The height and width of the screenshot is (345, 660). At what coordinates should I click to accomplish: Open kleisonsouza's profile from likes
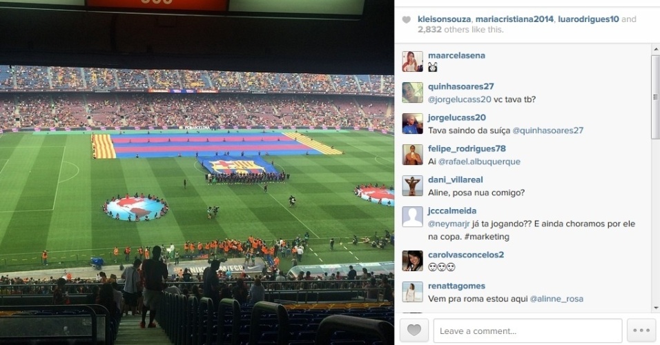coord(444,19)
